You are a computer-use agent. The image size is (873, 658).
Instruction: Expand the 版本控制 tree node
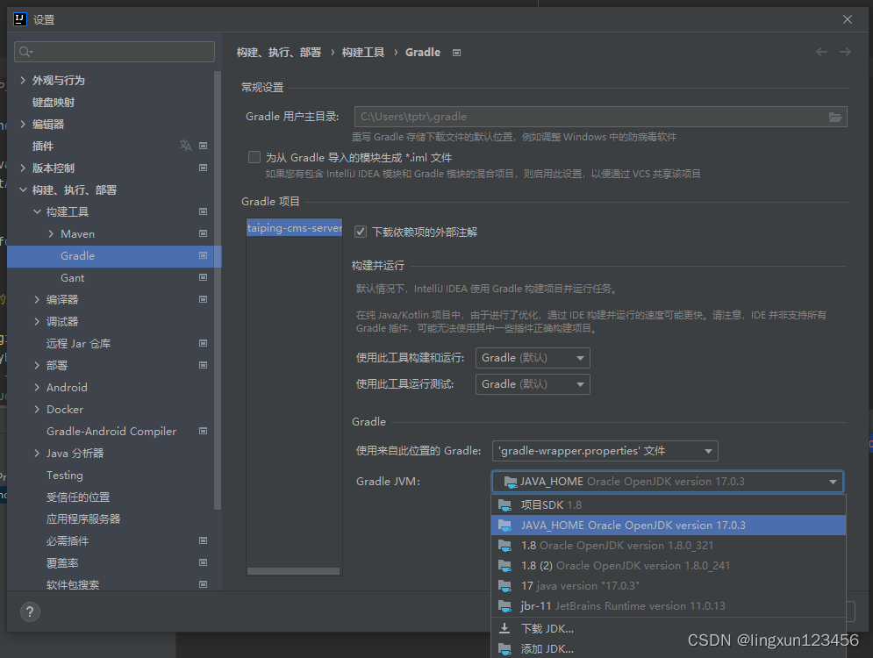[x=23, y=168]
